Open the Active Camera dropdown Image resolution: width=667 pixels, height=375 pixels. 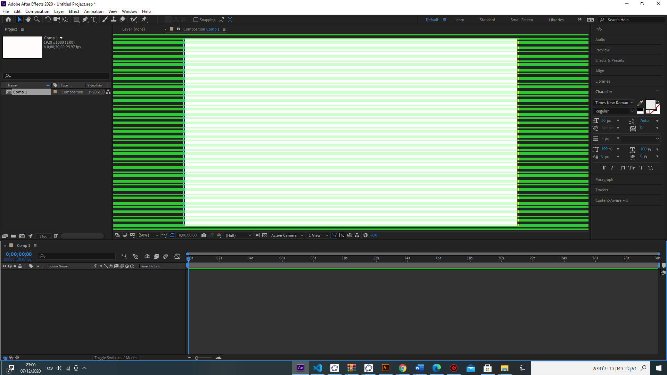(287, 235)
